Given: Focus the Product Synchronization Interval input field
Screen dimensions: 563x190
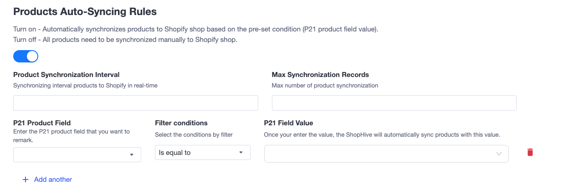Looking at the screenshot, I should [x=136, y=103].
